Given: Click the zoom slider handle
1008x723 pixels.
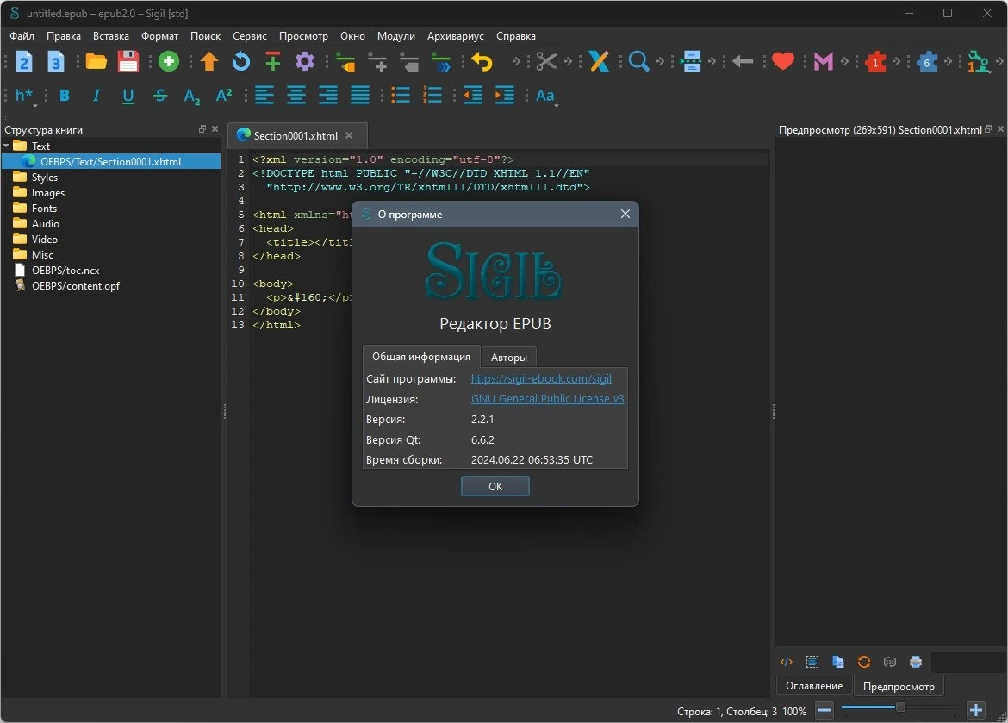Looking at the screenshot, I should coord(900,707).
